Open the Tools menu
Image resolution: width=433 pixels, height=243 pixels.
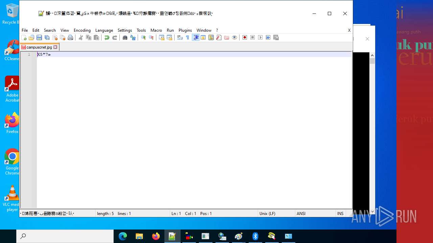(x=141, y=30)
